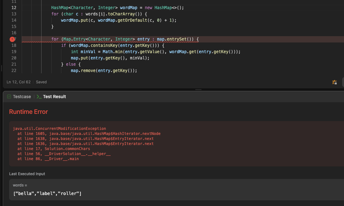Click the Last Executed Input label
Screen dimensions: 344x206
pyautogui.click(x=27, y=174)
